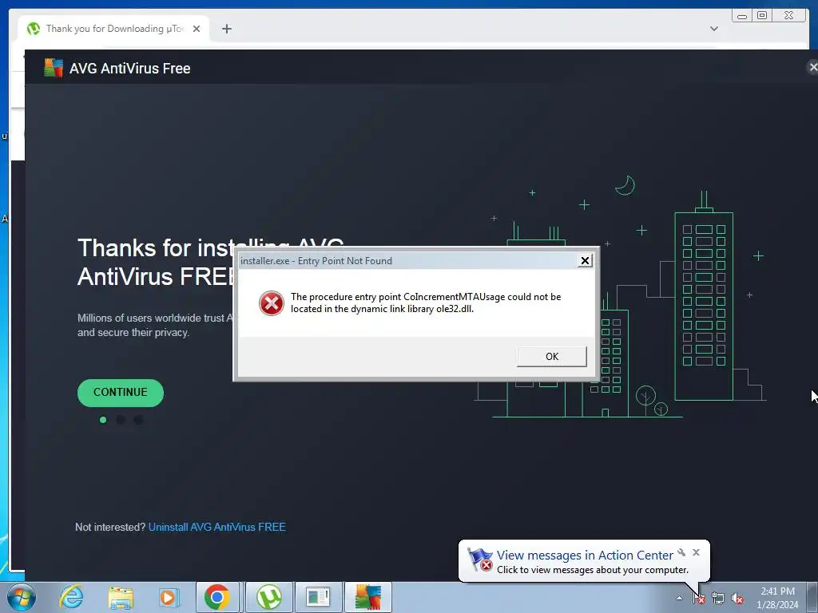Minimize the Chrome window
The height and width of the screenshot is (613, 818).
tap(742, 16)
